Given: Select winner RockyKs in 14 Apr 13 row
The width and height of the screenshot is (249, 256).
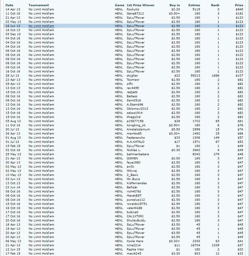Looking at the screenshot, I should [x=133, y=9].
